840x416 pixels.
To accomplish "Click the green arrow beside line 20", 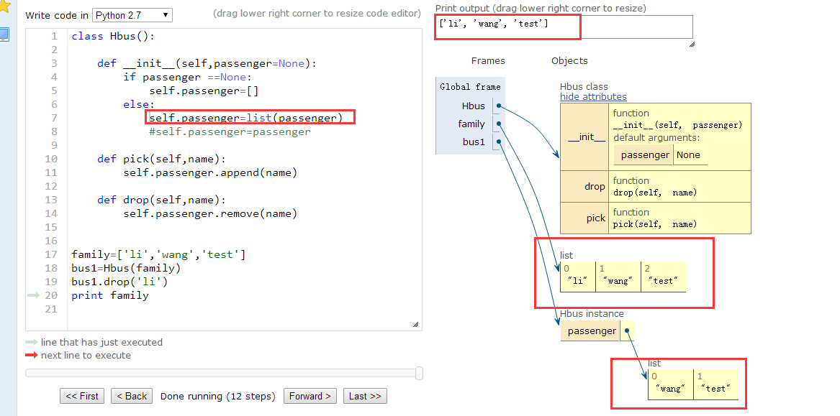I will click(x=33, y=295).
